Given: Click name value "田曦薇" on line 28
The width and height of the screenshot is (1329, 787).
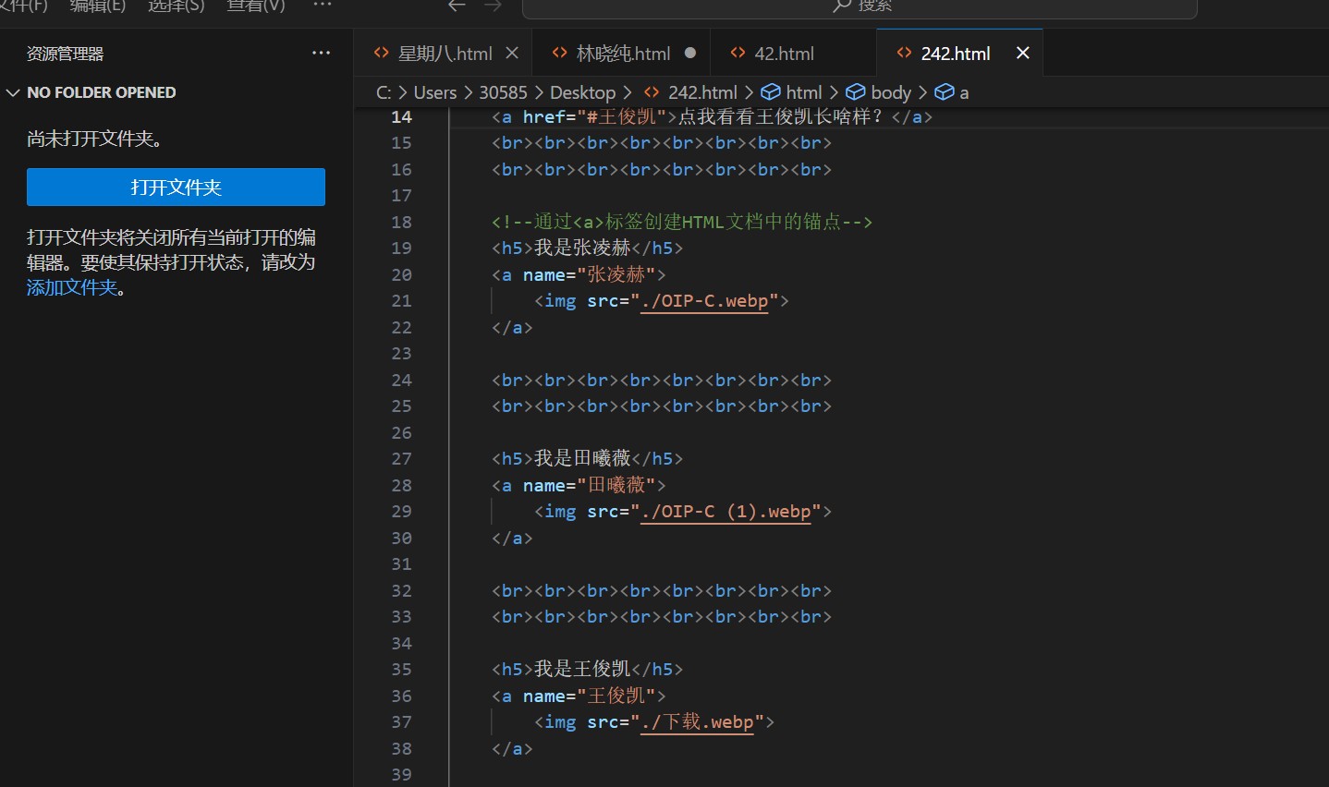Looking at the screenshot, I should click(616, 485).
